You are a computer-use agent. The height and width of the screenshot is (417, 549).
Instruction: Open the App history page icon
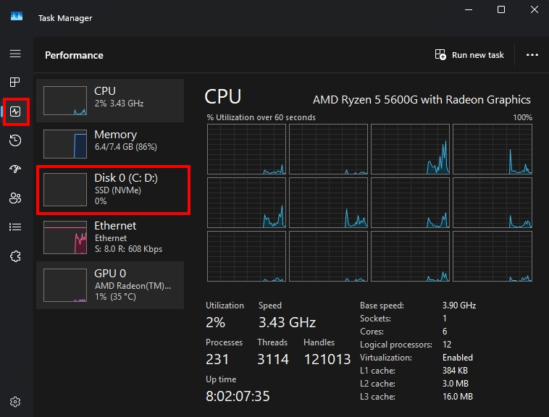[x=15, y=140]
